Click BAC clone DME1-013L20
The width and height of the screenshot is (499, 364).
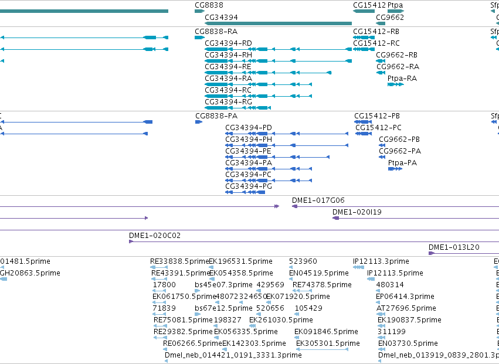click(454, 247)
